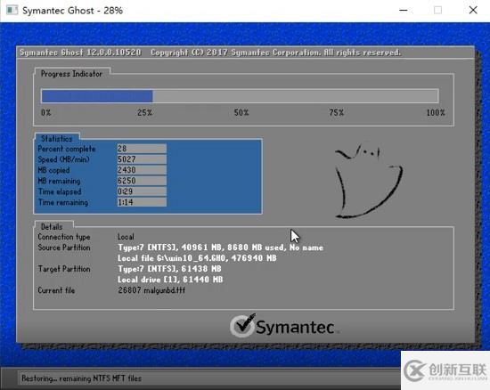
Task: Click the 50% progress scale label
Action: coord(241,112)
